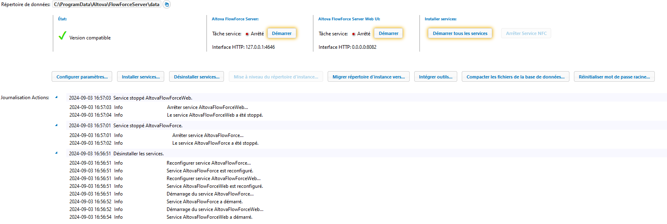Click entry Le service AltovaFlowForceWeb a été stoppé
The width and height of the screenshot is (667, 224).
215,115
